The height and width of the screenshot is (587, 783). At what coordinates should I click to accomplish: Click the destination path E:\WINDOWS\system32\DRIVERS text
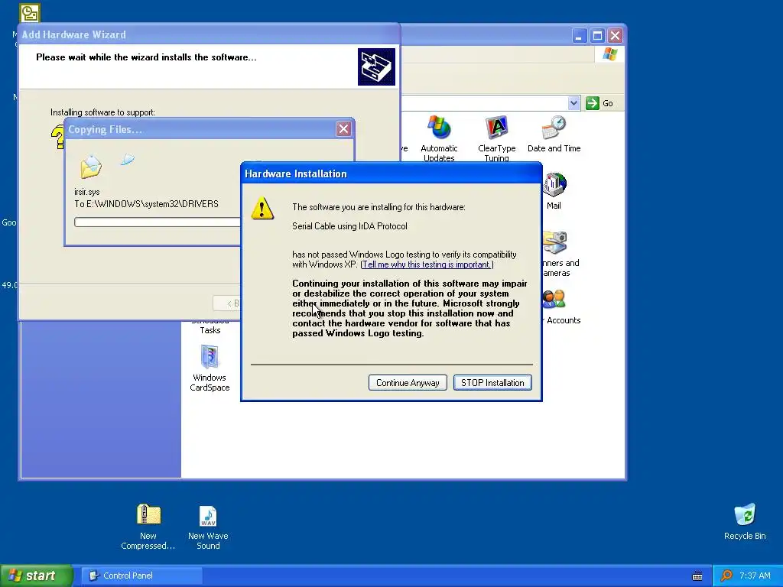click(146, 203)
